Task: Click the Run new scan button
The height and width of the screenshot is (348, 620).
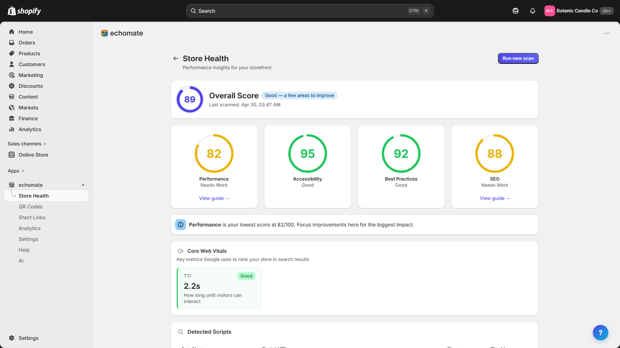Action: click(x=518, y=58)
